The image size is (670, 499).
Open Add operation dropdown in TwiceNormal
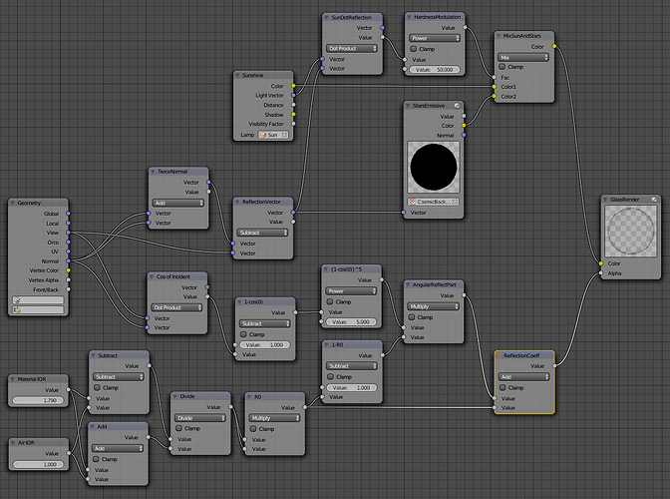point(177,203)
